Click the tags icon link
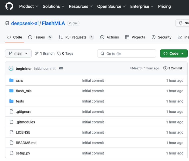Image resolution: width=189 pixels, height=161 pixels. pos(59,53)
